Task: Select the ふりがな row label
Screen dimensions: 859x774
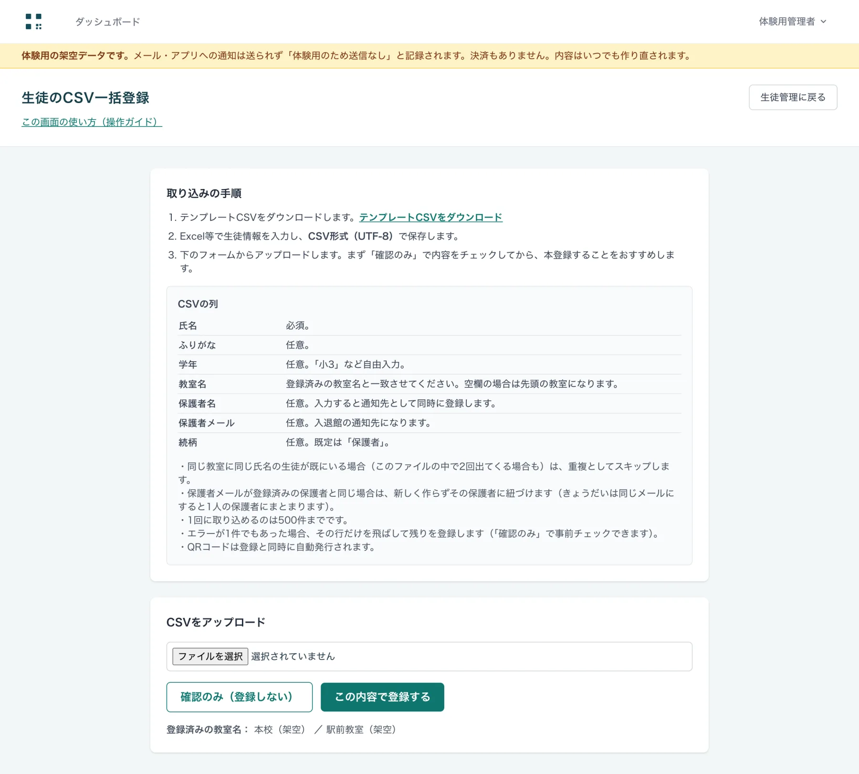Action: (x=197, y=345)
